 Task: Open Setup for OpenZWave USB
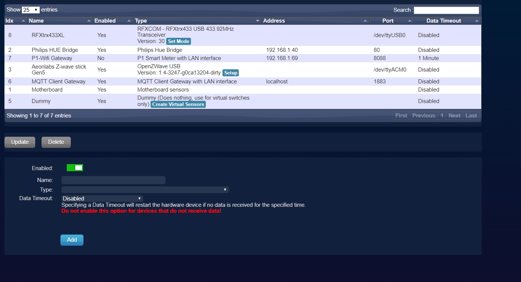point(231,73)
